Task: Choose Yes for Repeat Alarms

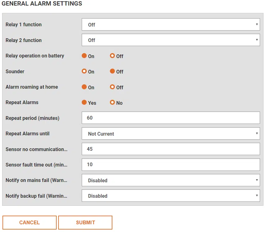Action: pyautogui.click(x=84, y=103)
